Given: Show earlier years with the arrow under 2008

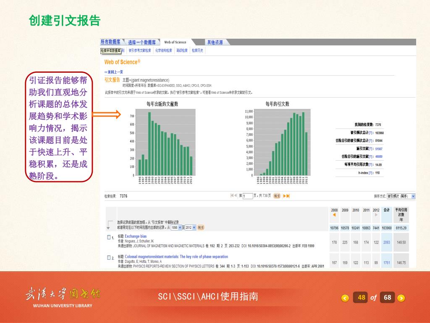Looking at the screenshot, I should 334,215.
